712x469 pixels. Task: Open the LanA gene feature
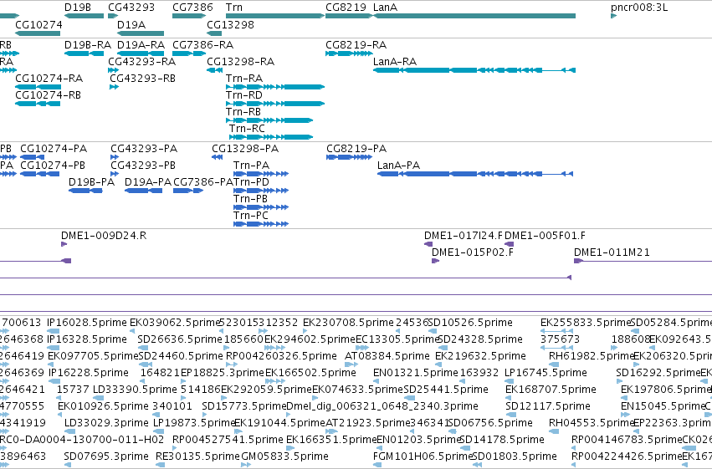[474, 16]
